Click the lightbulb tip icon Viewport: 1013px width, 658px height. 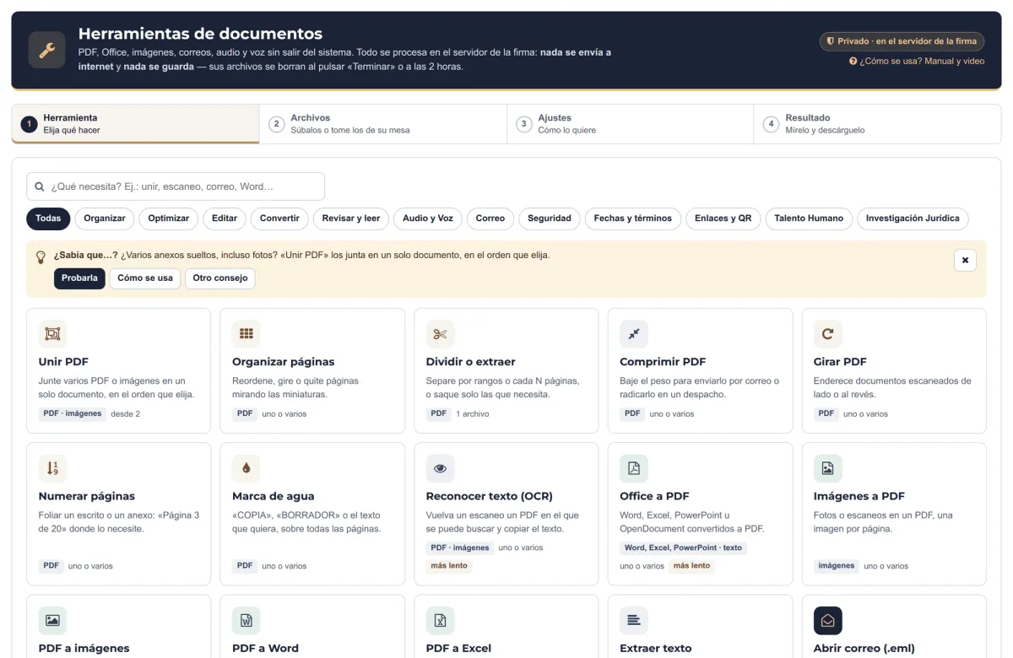41,257
